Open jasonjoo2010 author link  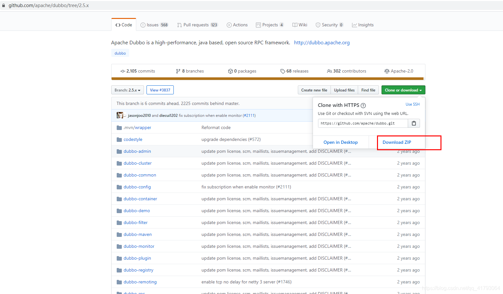[x=139, y=116]
